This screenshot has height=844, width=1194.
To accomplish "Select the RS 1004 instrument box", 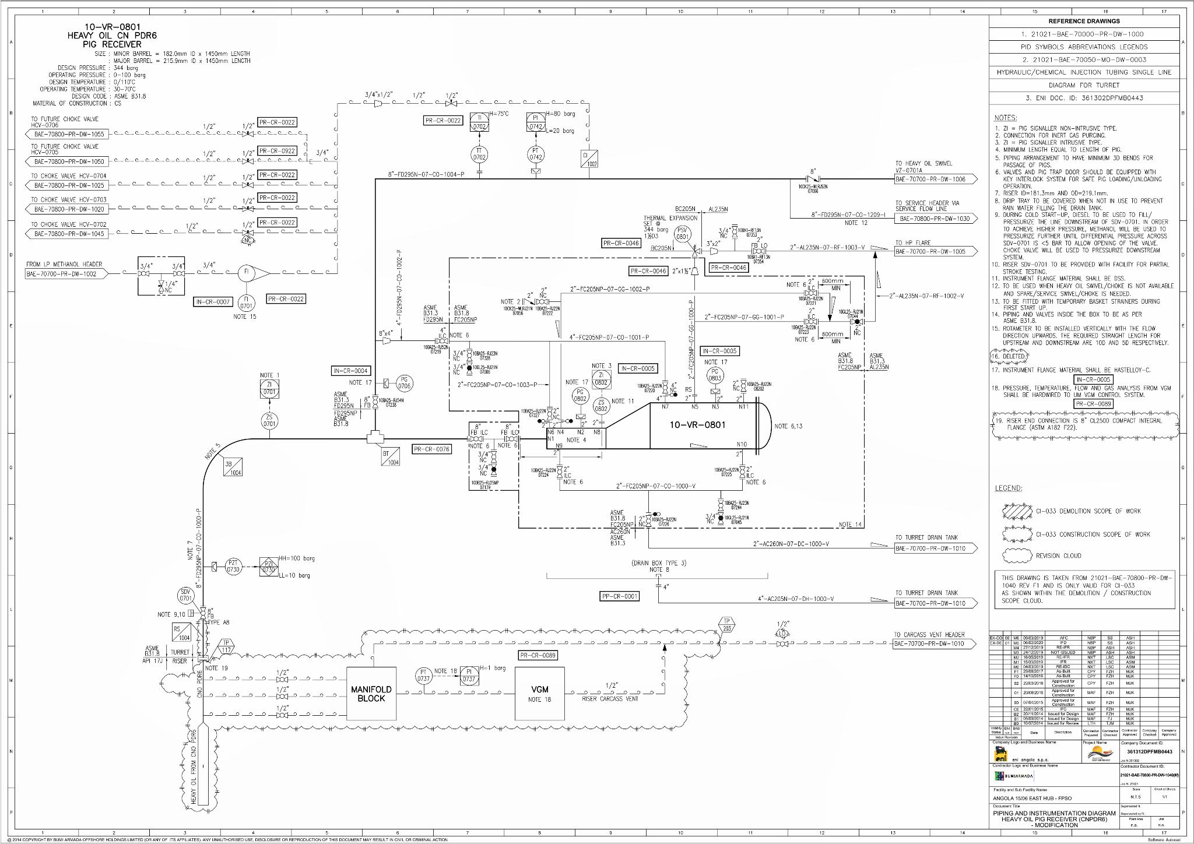I will coord(181,632).
